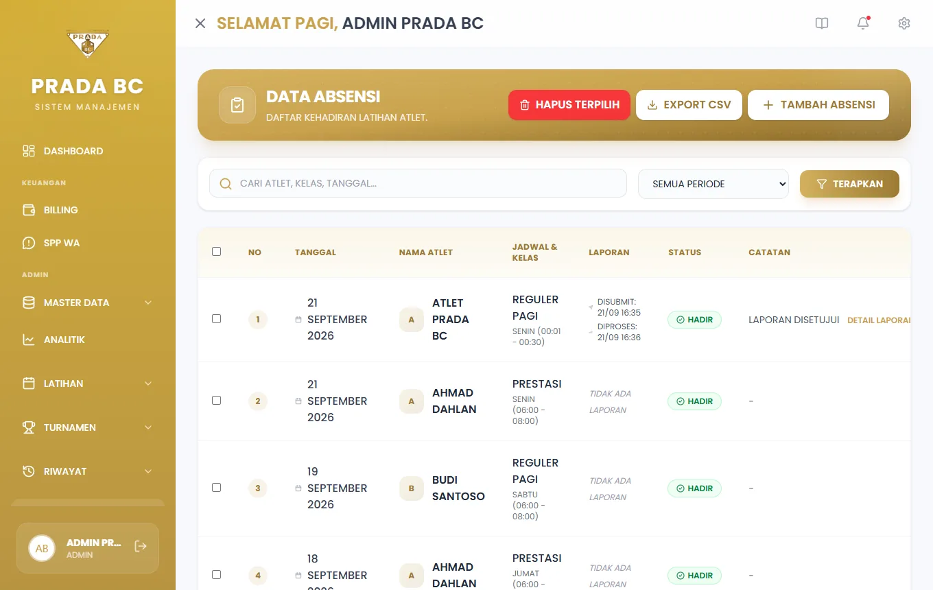Click the Hadir badge in row 1
933x590 pixels.
694,320
